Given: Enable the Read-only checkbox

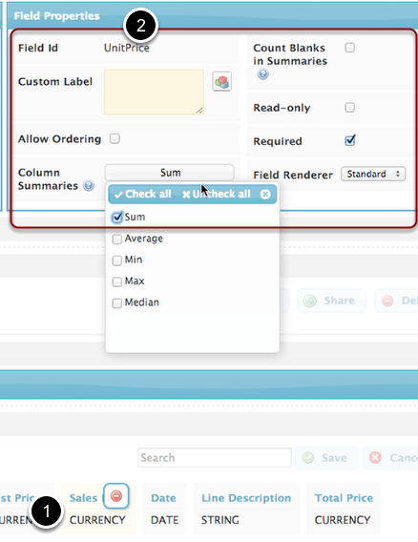Looking at the screenshot, I should tap(350, 108).
